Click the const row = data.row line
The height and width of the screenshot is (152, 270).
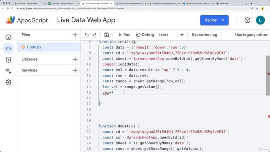[x=125, y=76]
